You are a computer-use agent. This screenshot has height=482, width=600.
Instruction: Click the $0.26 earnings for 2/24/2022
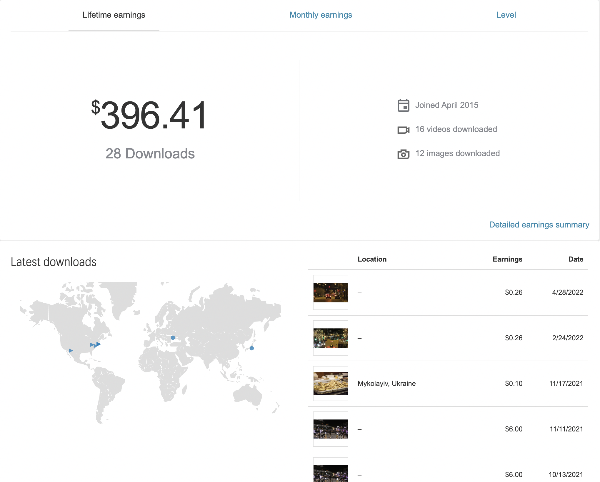point(514,338)
